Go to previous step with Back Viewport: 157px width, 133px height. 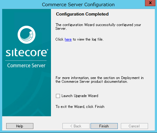point(76,126)
